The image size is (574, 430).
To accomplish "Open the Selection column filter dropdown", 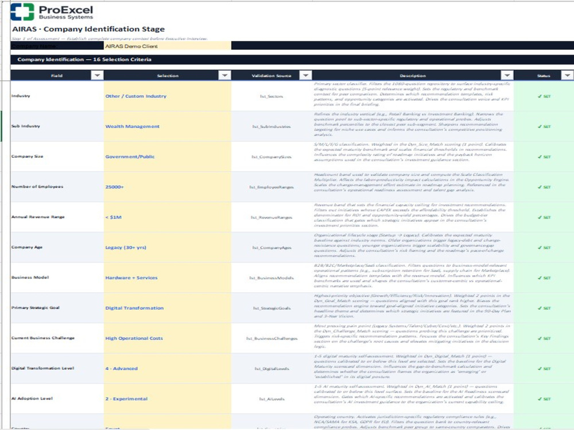I will (x=224, y=75).
